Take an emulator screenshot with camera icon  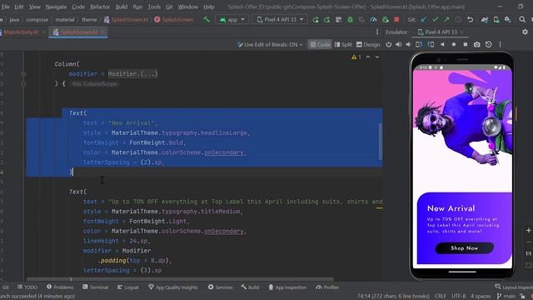pyautogui.click(x=477, y=44)
